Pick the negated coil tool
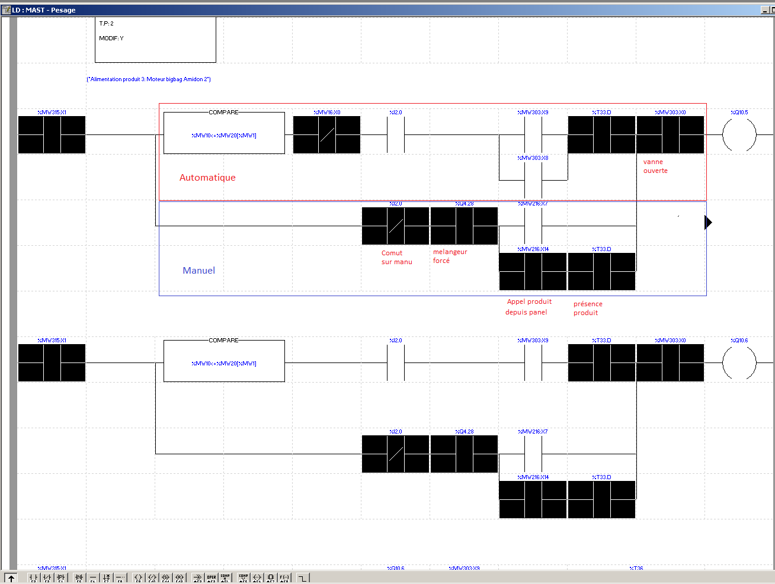This screenshot has height=584, width=775. coord(152,577)
